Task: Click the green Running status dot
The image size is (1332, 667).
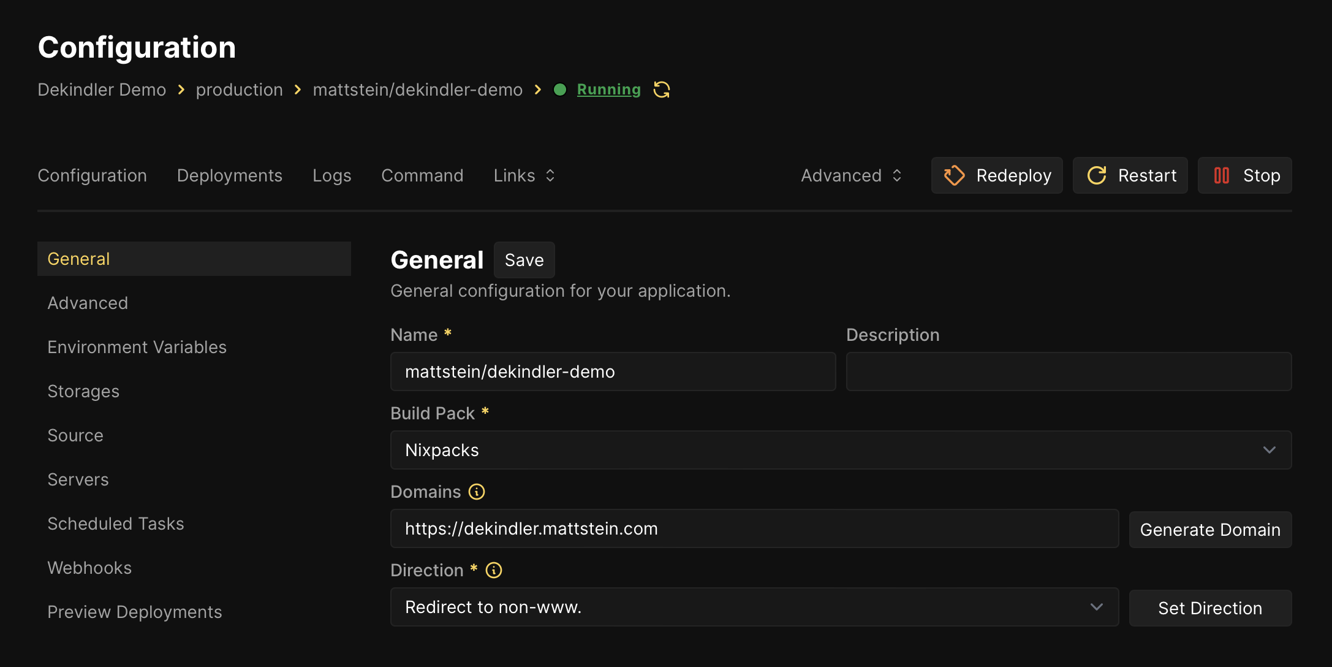Action: [x=560, y=90]
